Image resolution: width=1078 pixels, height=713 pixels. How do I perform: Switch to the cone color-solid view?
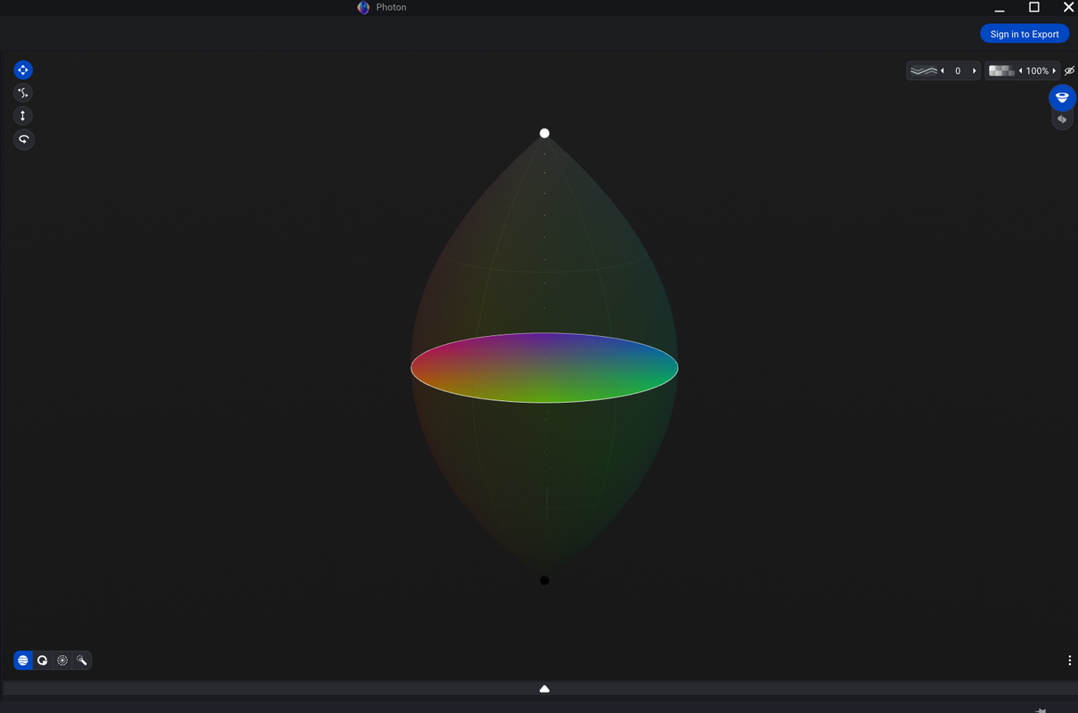click(x=1062, y=97)
